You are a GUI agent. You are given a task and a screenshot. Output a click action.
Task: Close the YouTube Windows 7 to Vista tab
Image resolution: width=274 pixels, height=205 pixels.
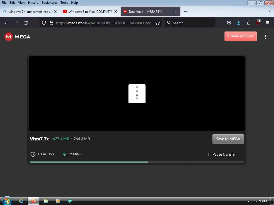point(116,11)
